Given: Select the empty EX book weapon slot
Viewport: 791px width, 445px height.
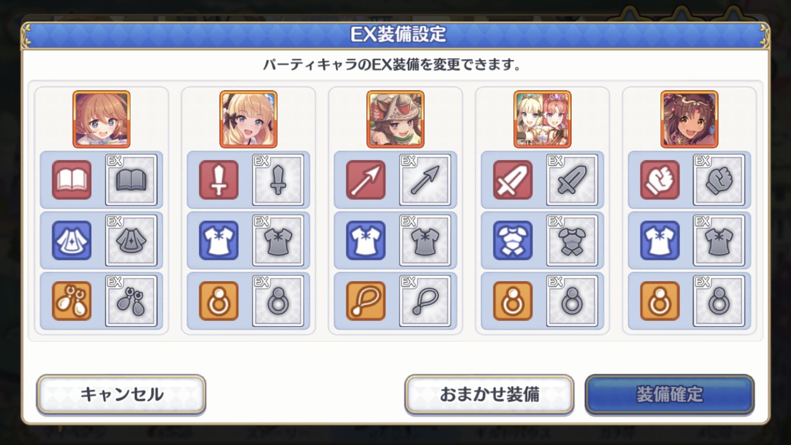Looking at the screenshot, I should (131, 180).
